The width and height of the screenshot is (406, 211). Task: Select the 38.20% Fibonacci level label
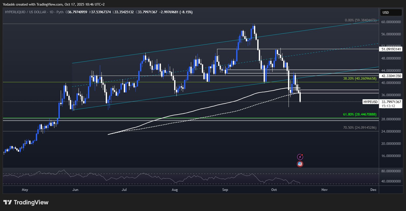(x=359, y=79)
